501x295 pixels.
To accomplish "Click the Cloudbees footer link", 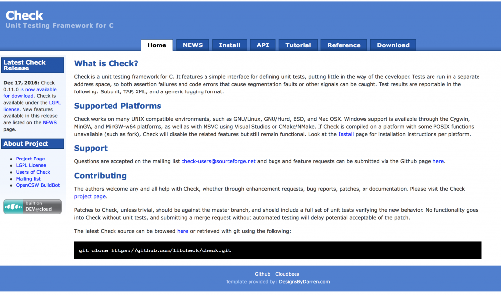I will coord(287,274).
